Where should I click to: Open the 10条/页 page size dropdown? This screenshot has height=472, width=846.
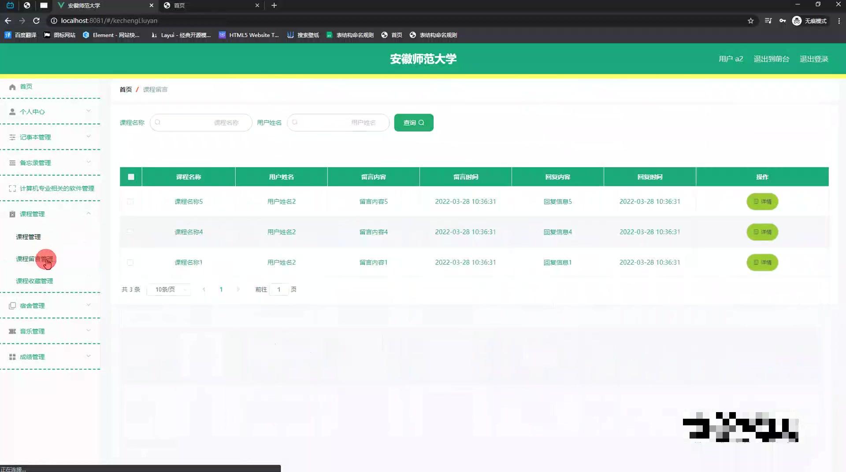pos(169,289)
